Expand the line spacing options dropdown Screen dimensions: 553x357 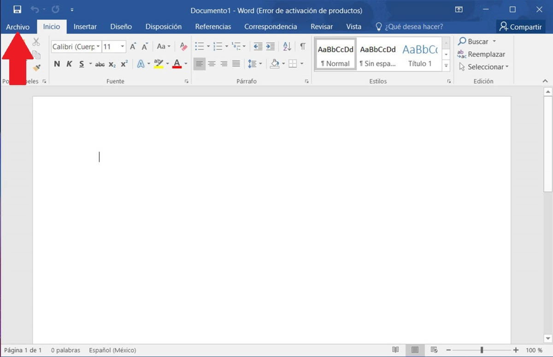(x=259, y=64)
